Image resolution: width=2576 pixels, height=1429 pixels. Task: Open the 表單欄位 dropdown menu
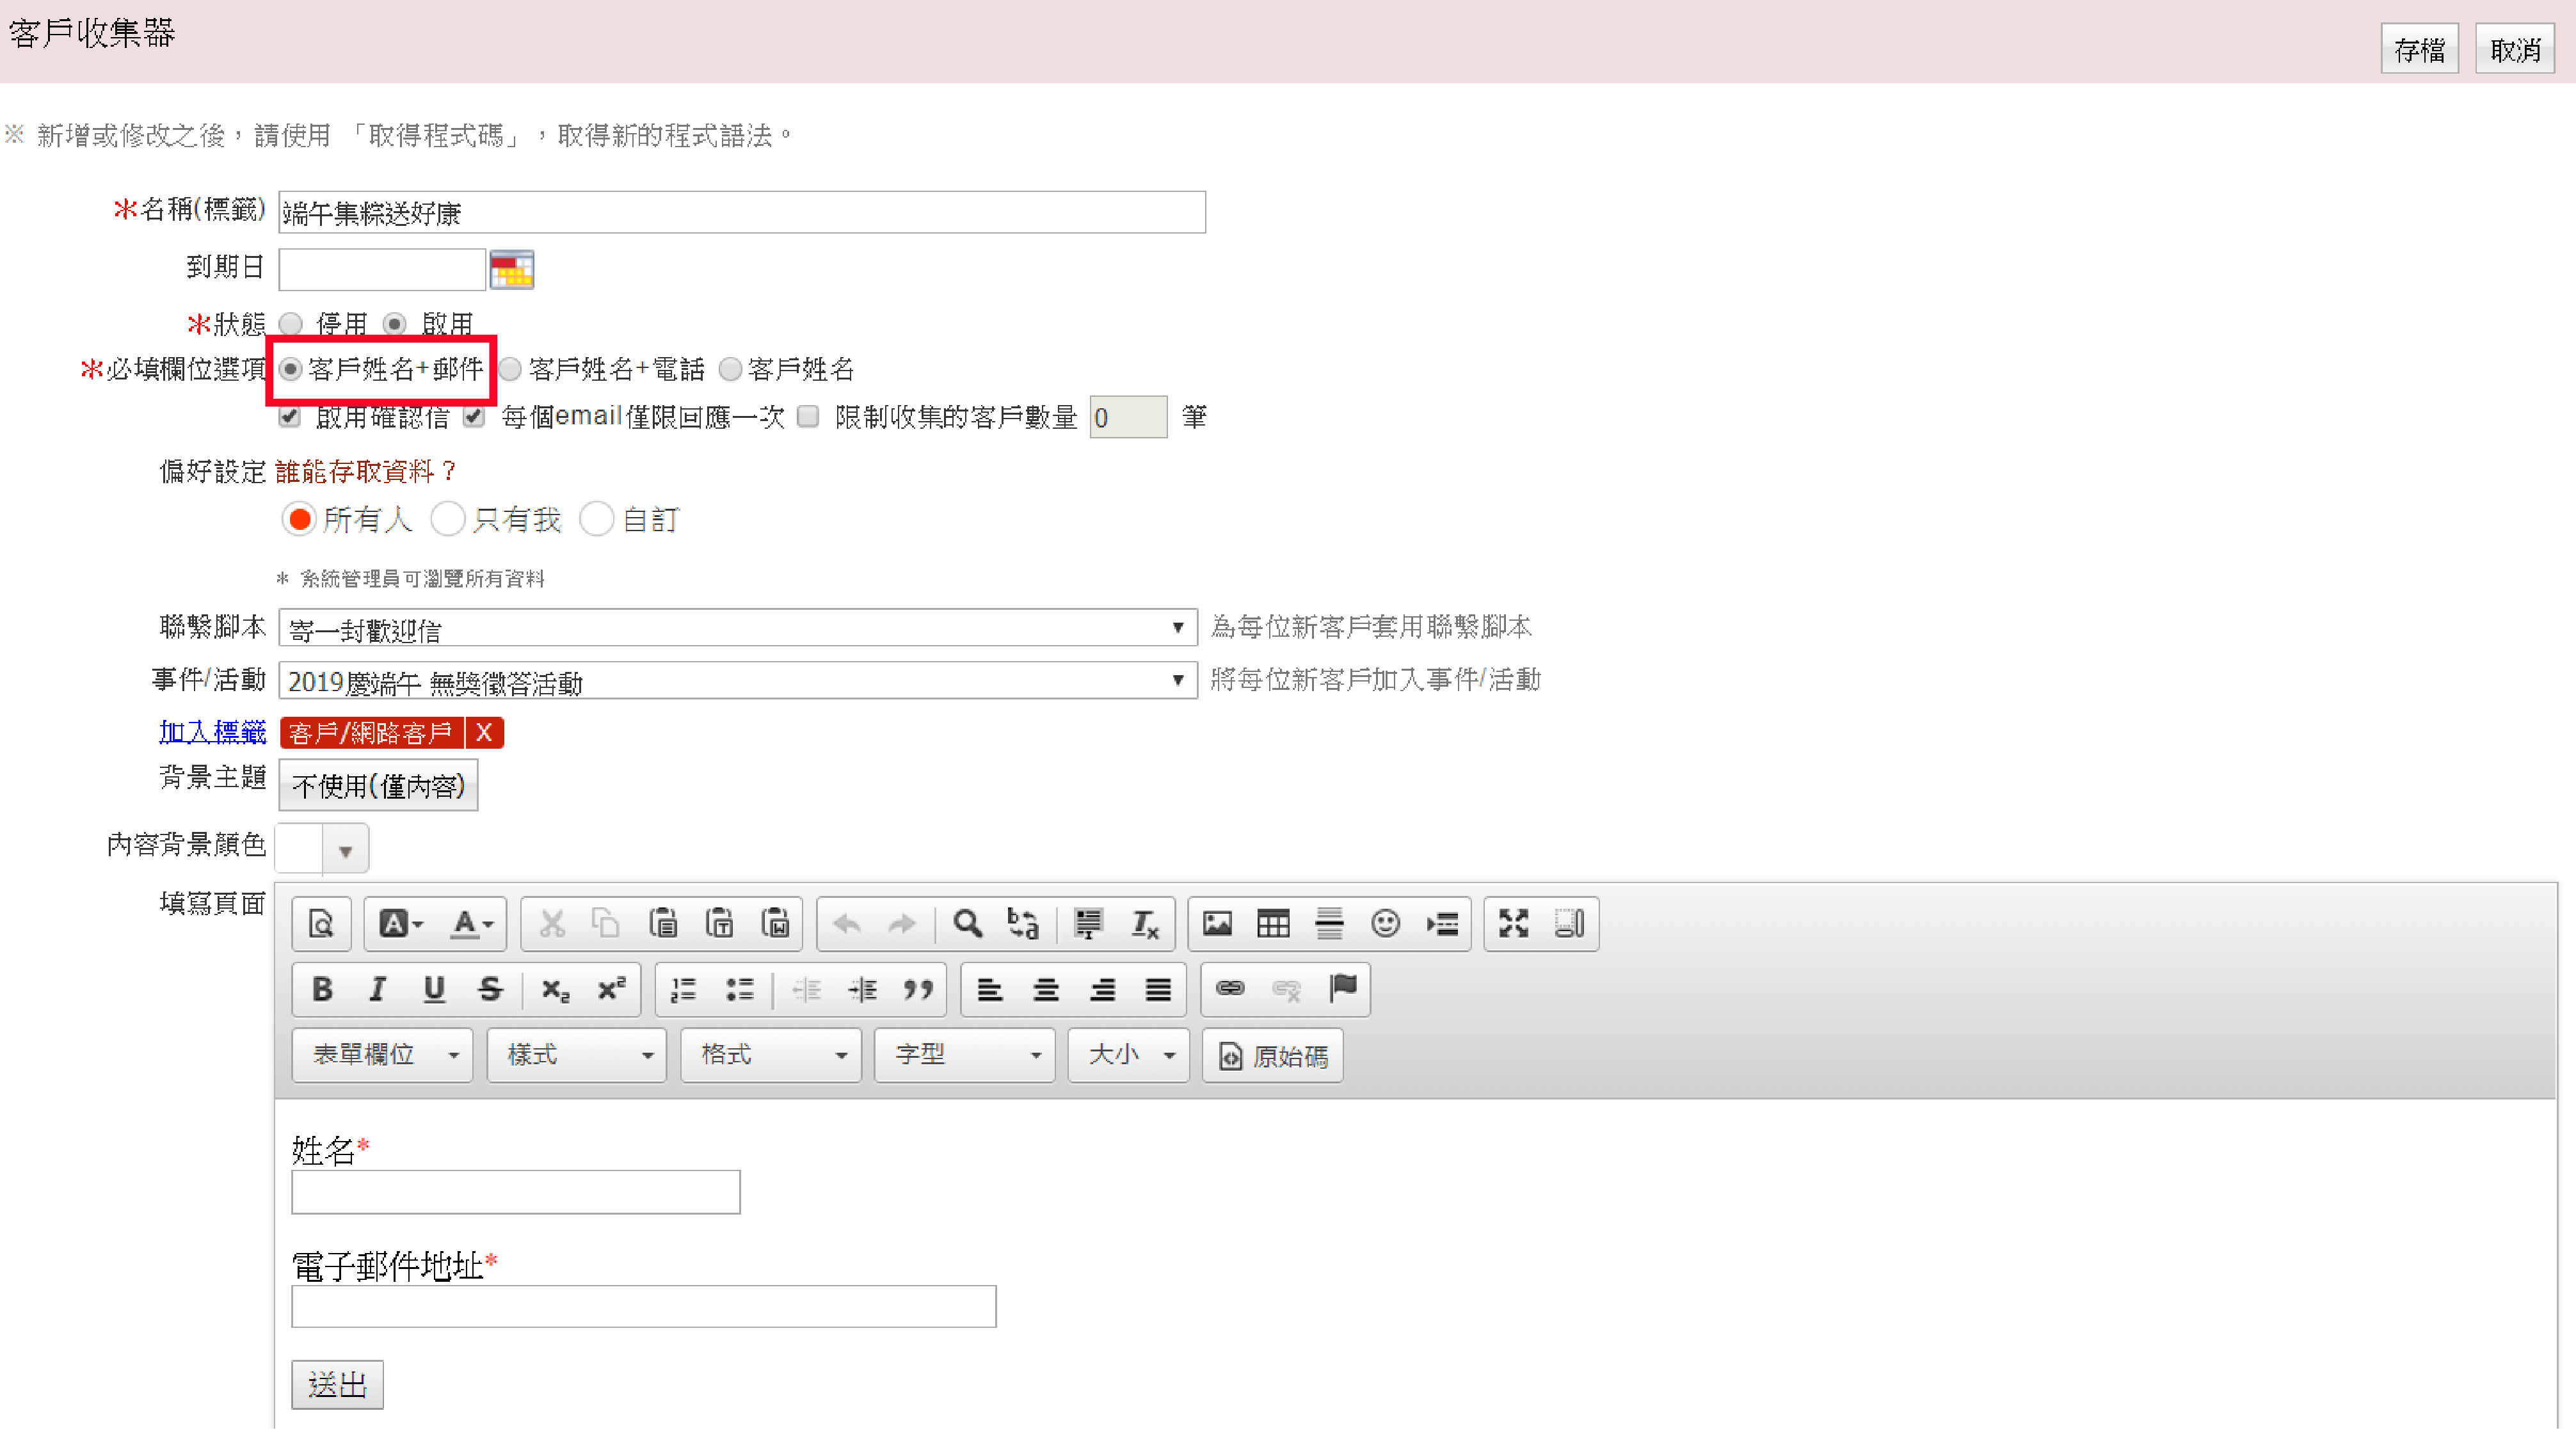(382, 1055)
